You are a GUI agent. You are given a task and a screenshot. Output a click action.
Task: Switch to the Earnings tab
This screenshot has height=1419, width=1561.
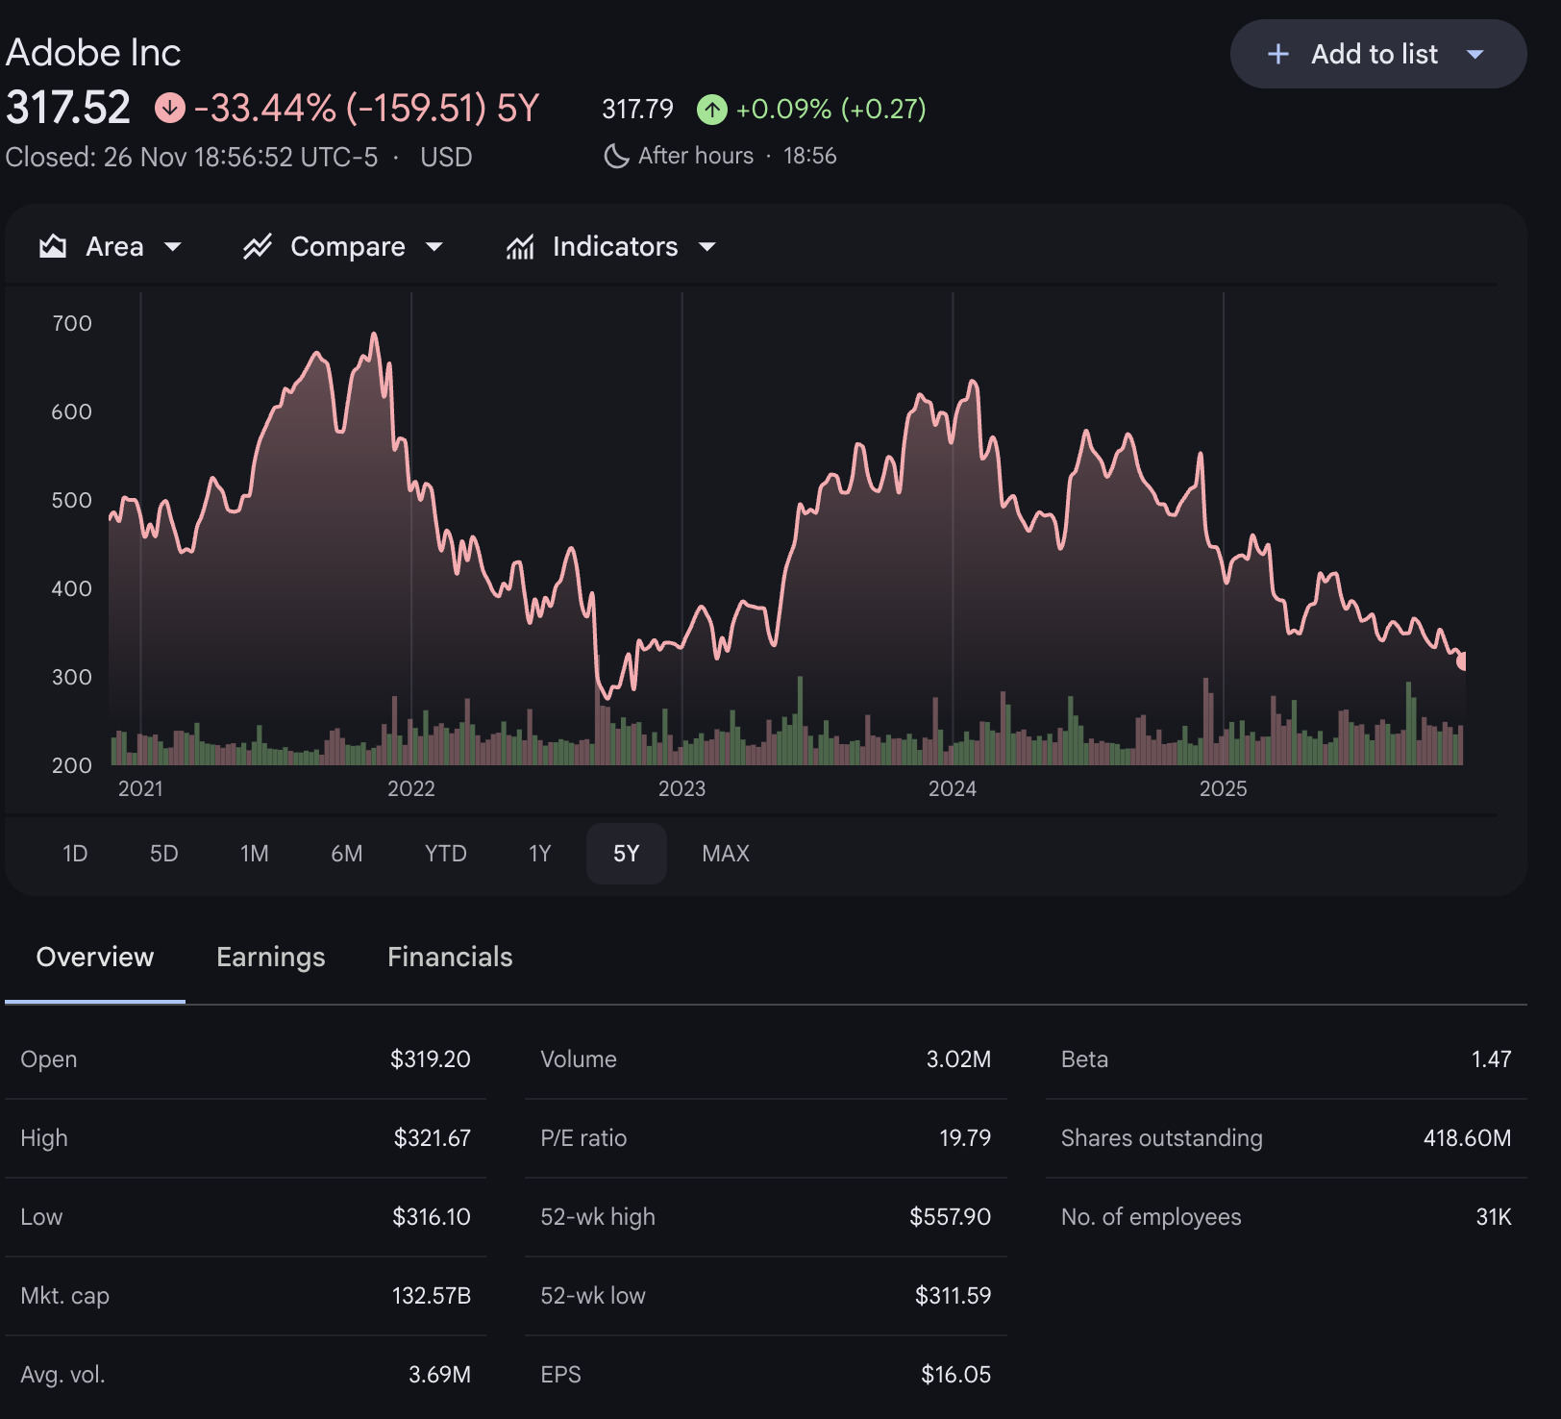point(270,958)
